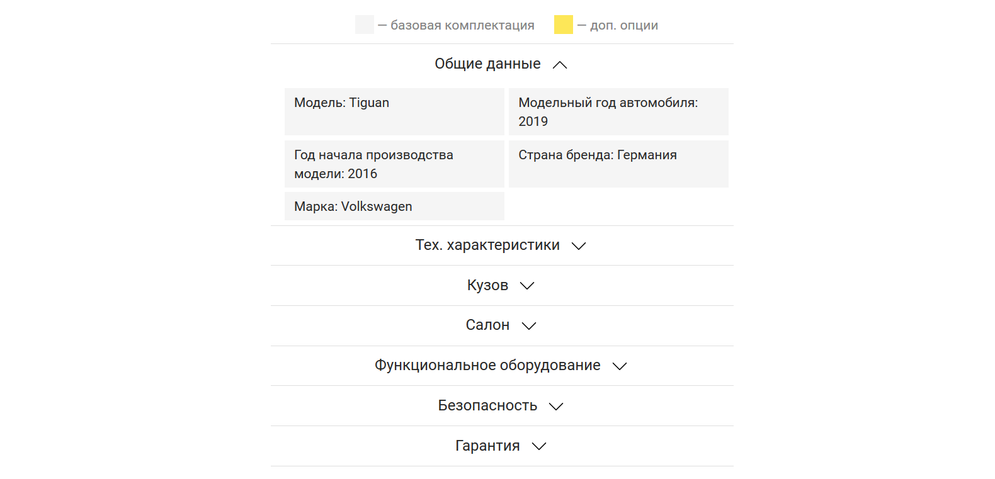This screenshot has height=479, width=995.
Task: Expand the Кузов section
Action: (487, 286)
